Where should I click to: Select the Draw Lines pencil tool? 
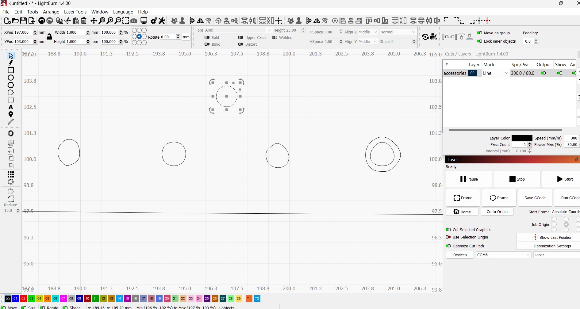pyautogui.click(x=11, y=63)
